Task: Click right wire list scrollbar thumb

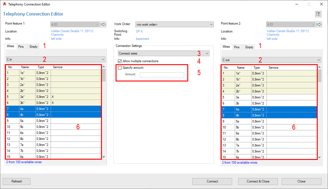Action: 320,75
